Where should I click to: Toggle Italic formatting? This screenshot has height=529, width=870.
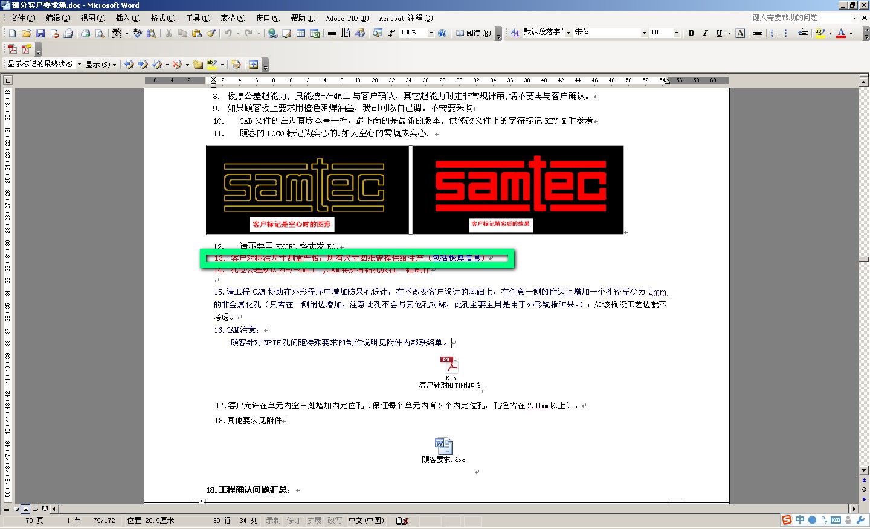click(705, 33)
